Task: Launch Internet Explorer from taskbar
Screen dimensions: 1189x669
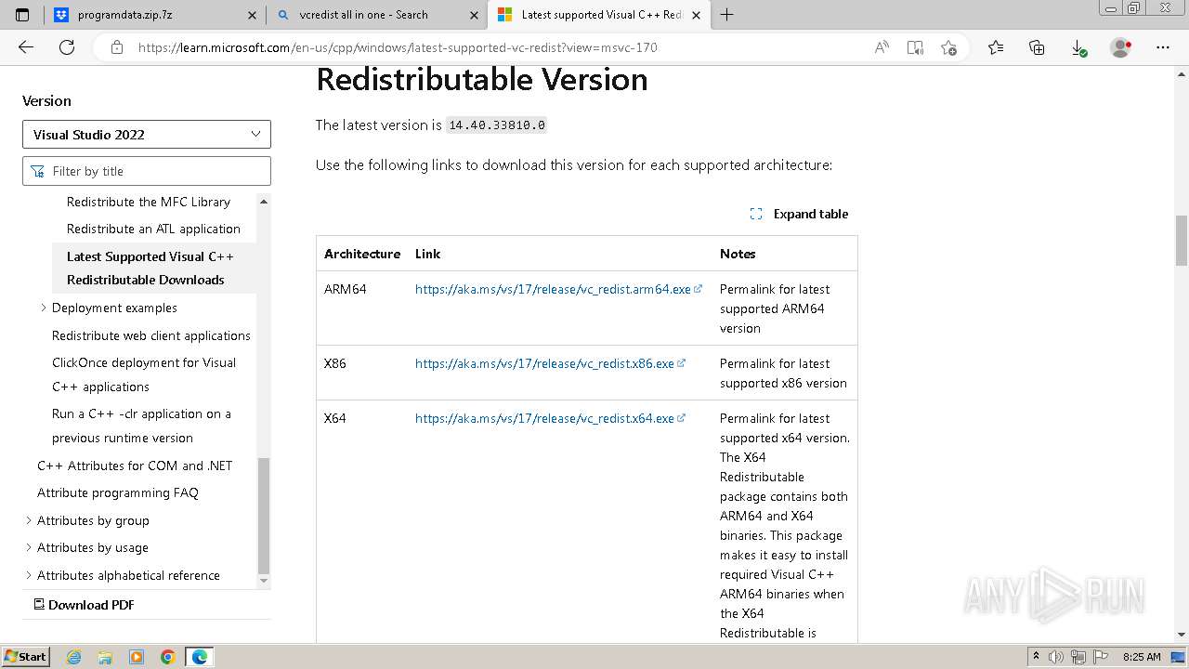Action: click(x=74, y=657)
